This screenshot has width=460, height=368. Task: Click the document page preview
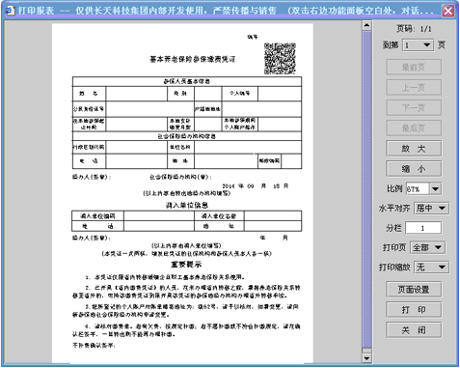182,193
